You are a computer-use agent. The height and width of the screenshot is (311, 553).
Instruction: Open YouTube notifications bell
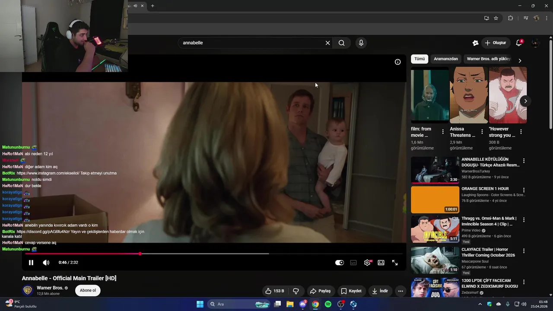519,43
